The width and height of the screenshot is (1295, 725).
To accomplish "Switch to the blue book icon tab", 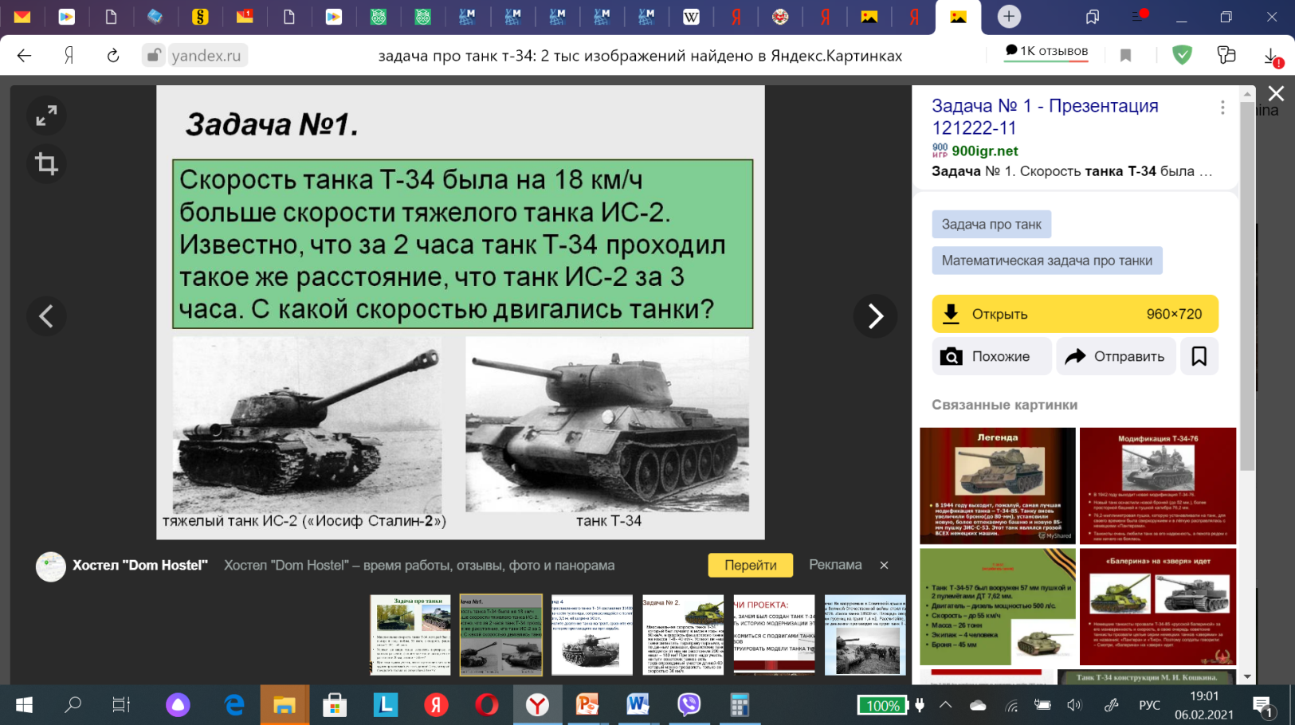I will click(x=155, y=17).
